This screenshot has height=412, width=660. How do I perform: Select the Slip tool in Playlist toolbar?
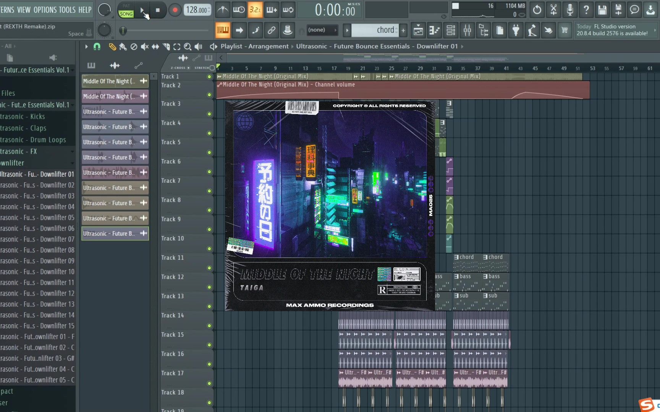(x=155, y=47)
